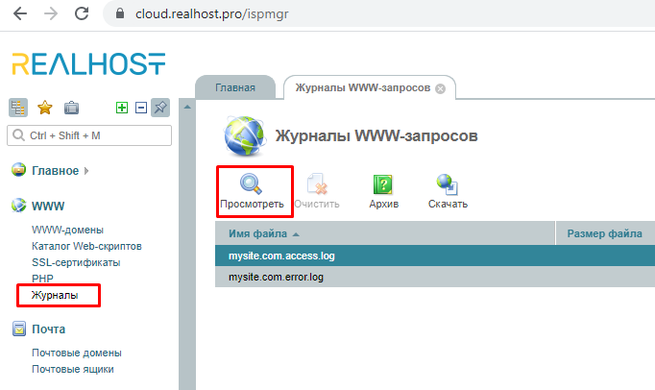Image resolution: width=655 pixels, height=390 pixels.
Task: Open Почтовые ящики
Action: click(x=73, y=369)
